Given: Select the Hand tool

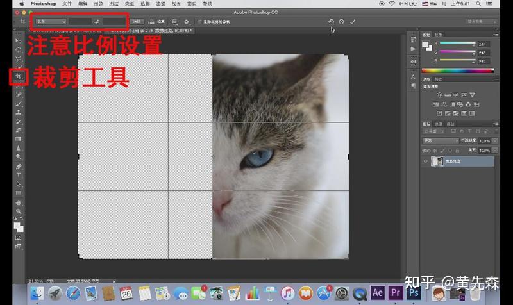Looking at the screenshot, I should [19, 202].
